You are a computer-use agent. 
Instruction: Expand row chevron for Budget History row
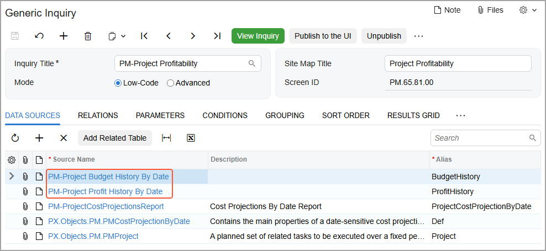(12, 177)
